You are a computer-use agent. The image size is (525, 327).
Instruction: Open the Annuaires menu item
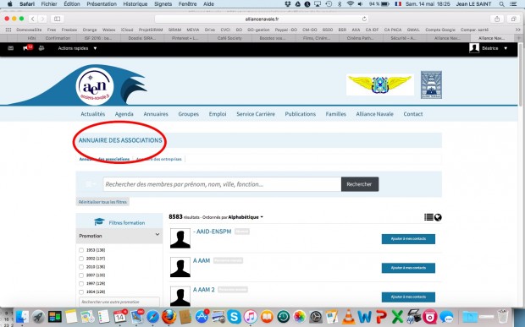point(156,114)
